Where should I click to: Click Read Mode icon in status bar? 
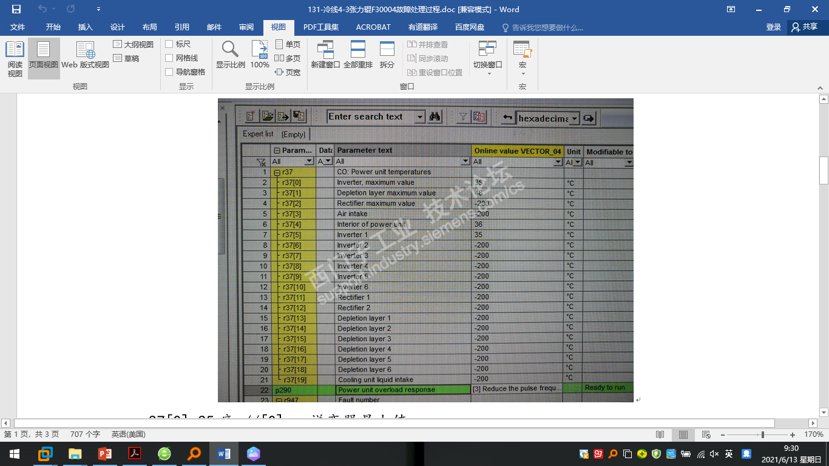(x=660, y=434)
